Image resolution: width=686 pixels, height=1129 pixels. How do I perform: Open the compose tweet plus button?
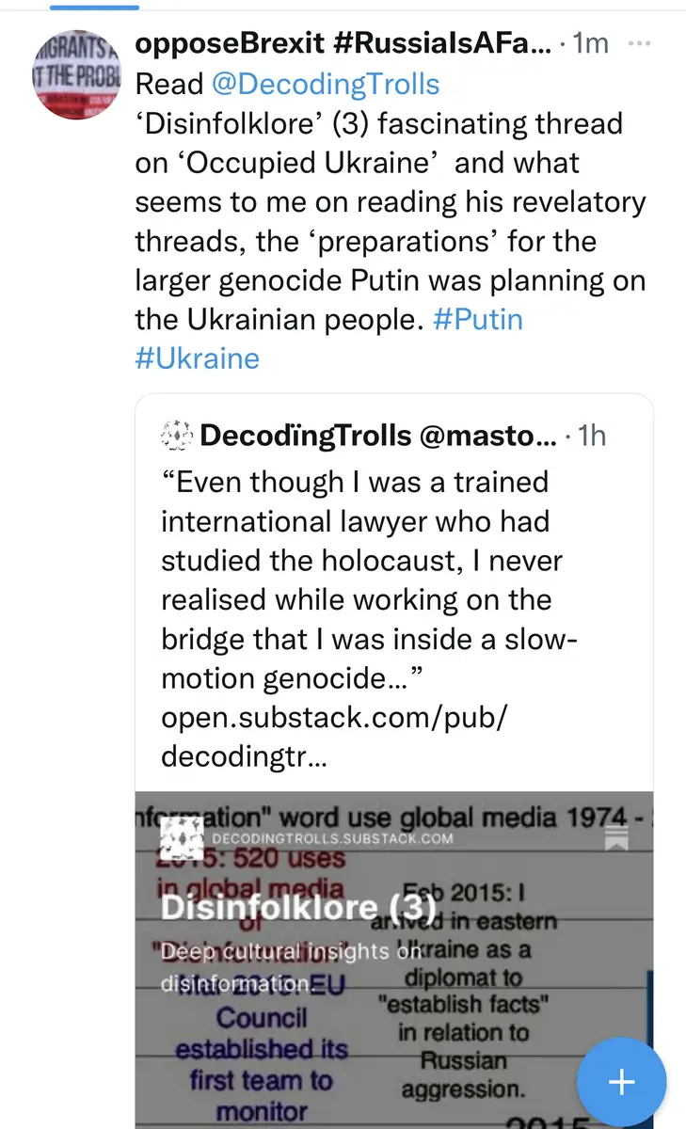click(x=621, y=1082)
